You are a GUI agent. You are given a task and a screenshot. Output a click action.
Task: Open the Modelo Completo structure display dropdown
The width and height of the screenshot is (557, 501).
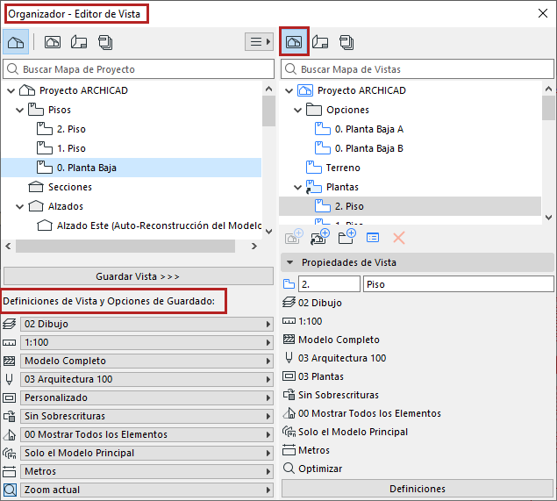click(x=146, y=361)
